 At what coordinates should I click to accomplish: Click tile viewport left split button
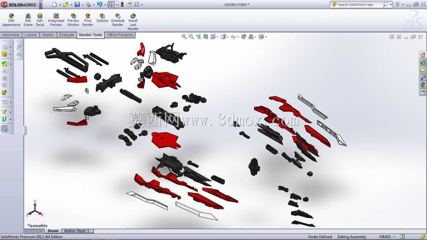392,37
